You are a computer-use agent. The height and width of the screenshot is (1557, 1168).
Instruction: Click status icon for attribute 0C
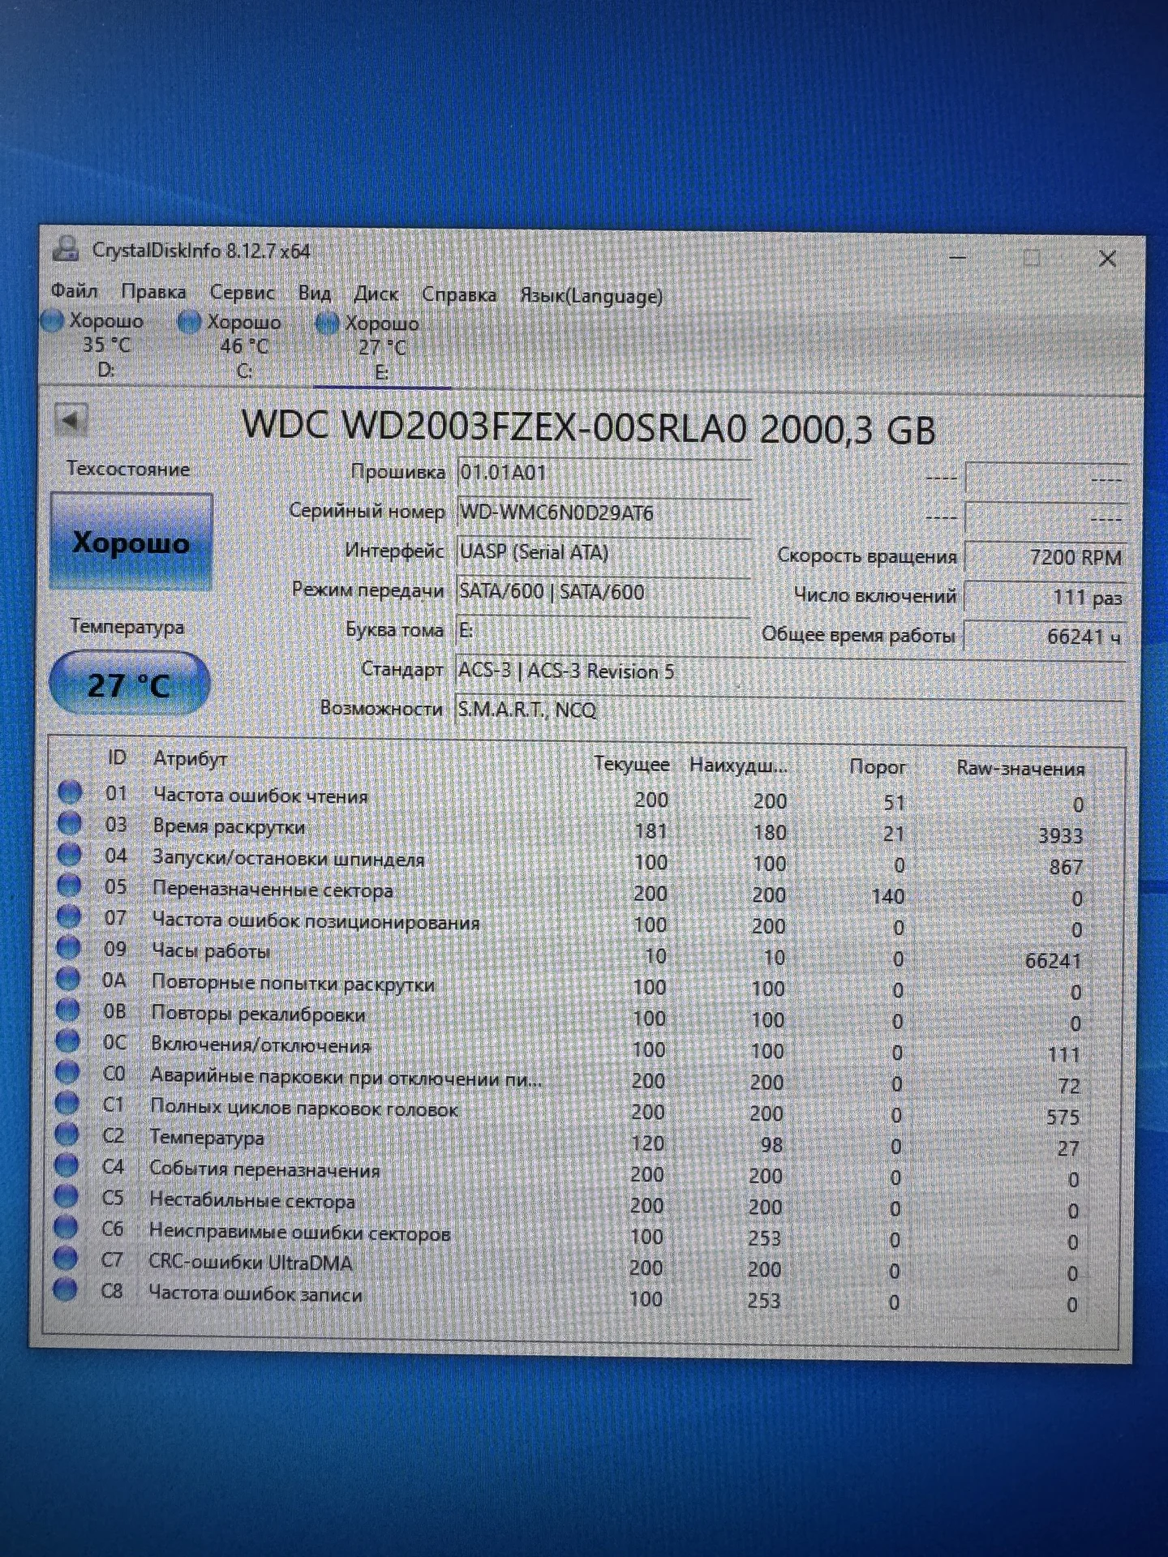[x=67, y=1040]
